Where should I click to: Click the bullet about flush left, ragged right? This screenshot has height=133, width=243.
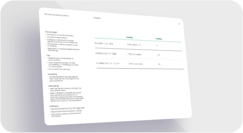[x=67, y=108]
